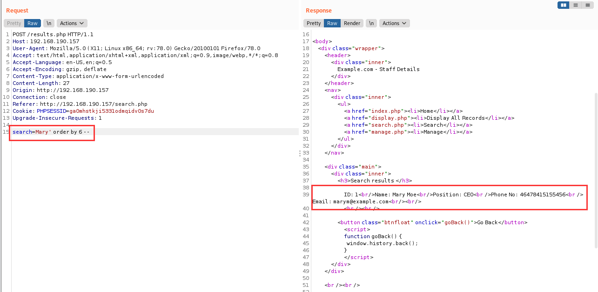Click the Accept-Language header line
Image resolution: width=598 pixels, height=292 pixels.
(62, 62)
